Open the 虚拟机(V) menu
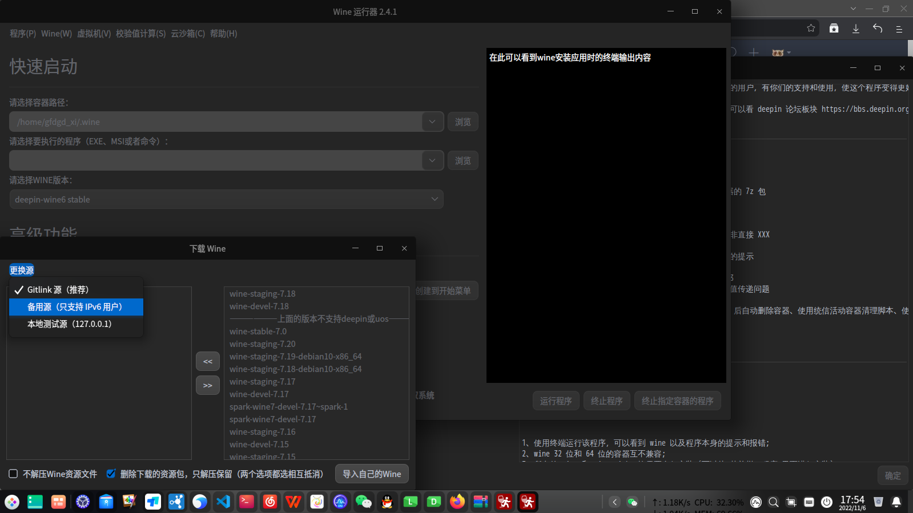Image resolution: width=913 pixels, height=513 pixels. [94, 34]
